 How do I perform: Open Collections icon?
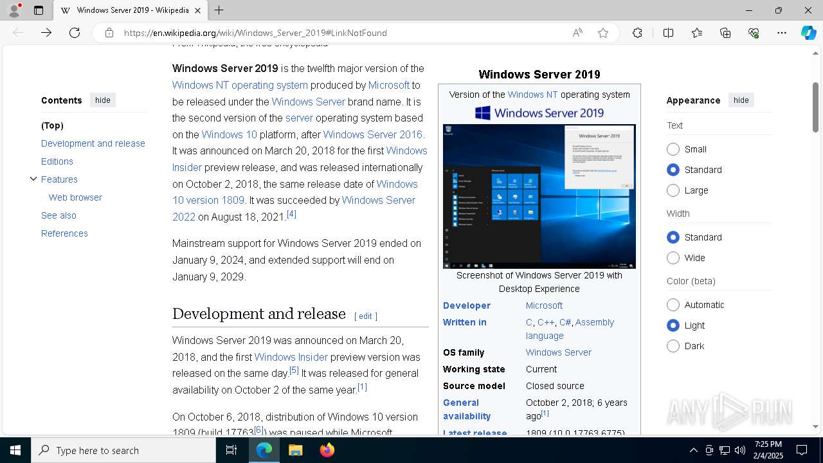point(725,33)
